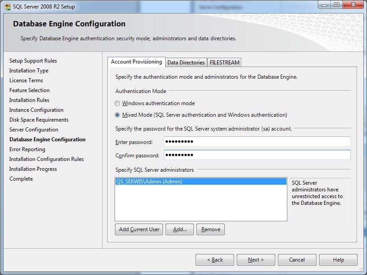
Task: Click the Add... button
Action: [x=180, y=229]
